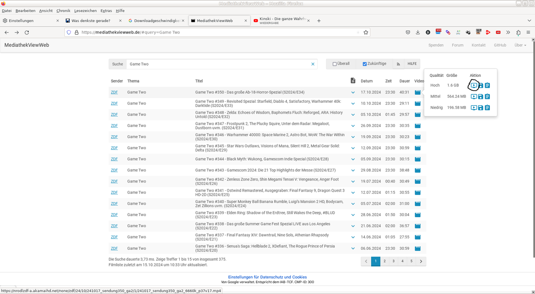Viewport: 535px width, 294px height.
Task: Clear the search field with the X
Action: coord(313,64)
